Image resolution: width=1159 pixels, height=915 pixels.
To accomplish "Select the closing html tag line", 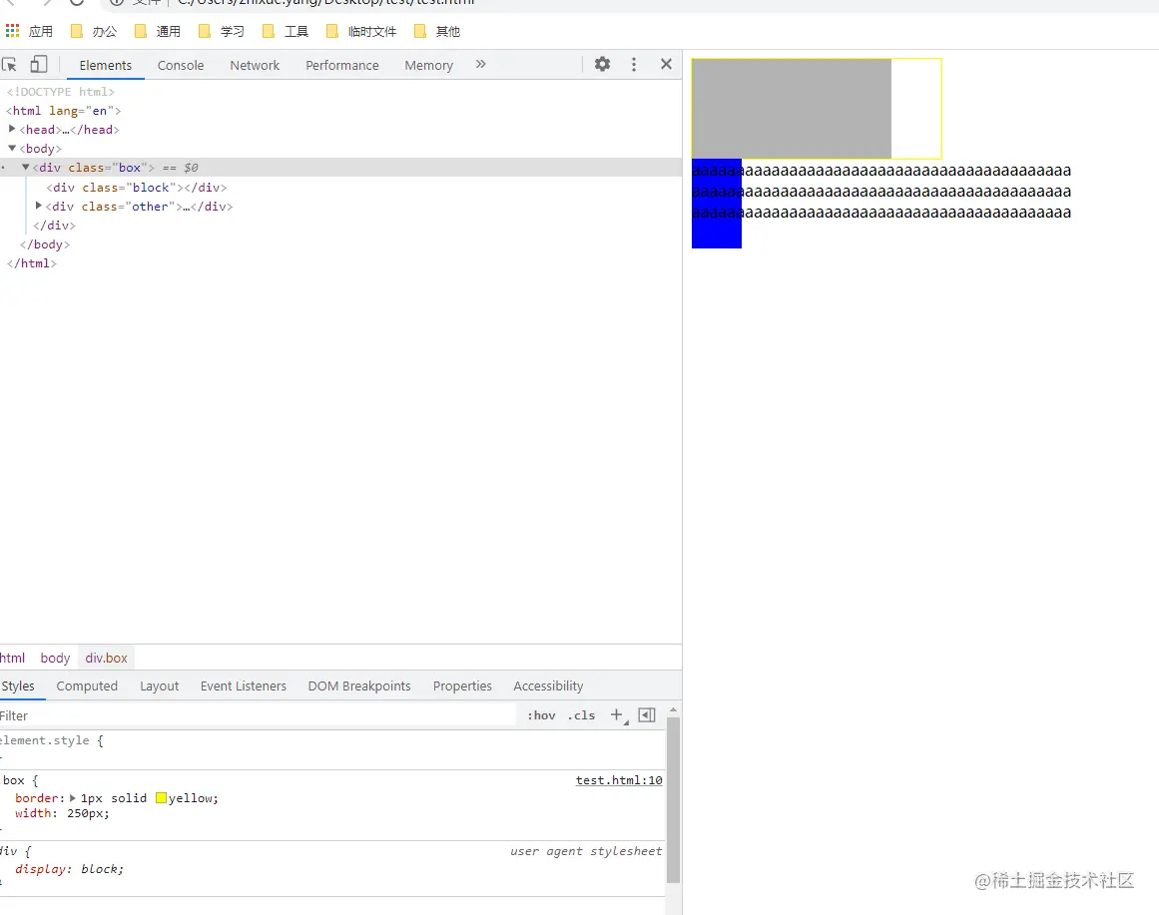I will pyautogui.click(x=32, y=263).
